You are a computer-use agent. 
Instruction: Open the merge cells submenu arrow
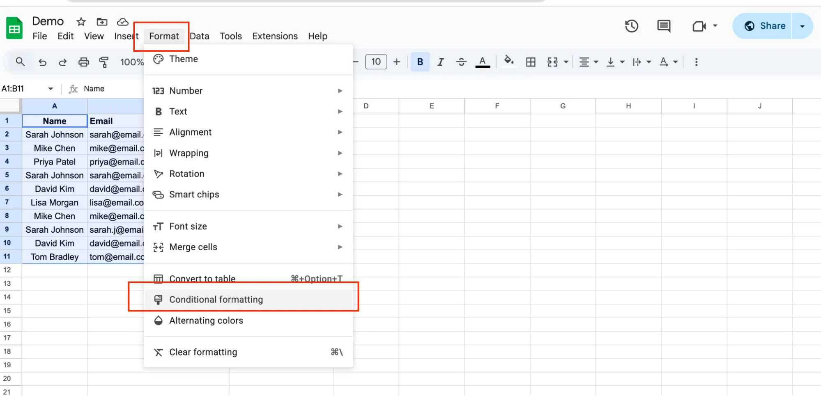[x=340, y=247]
